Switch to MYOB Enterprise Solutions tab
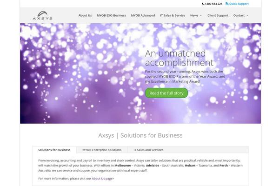 pos(102,150)
